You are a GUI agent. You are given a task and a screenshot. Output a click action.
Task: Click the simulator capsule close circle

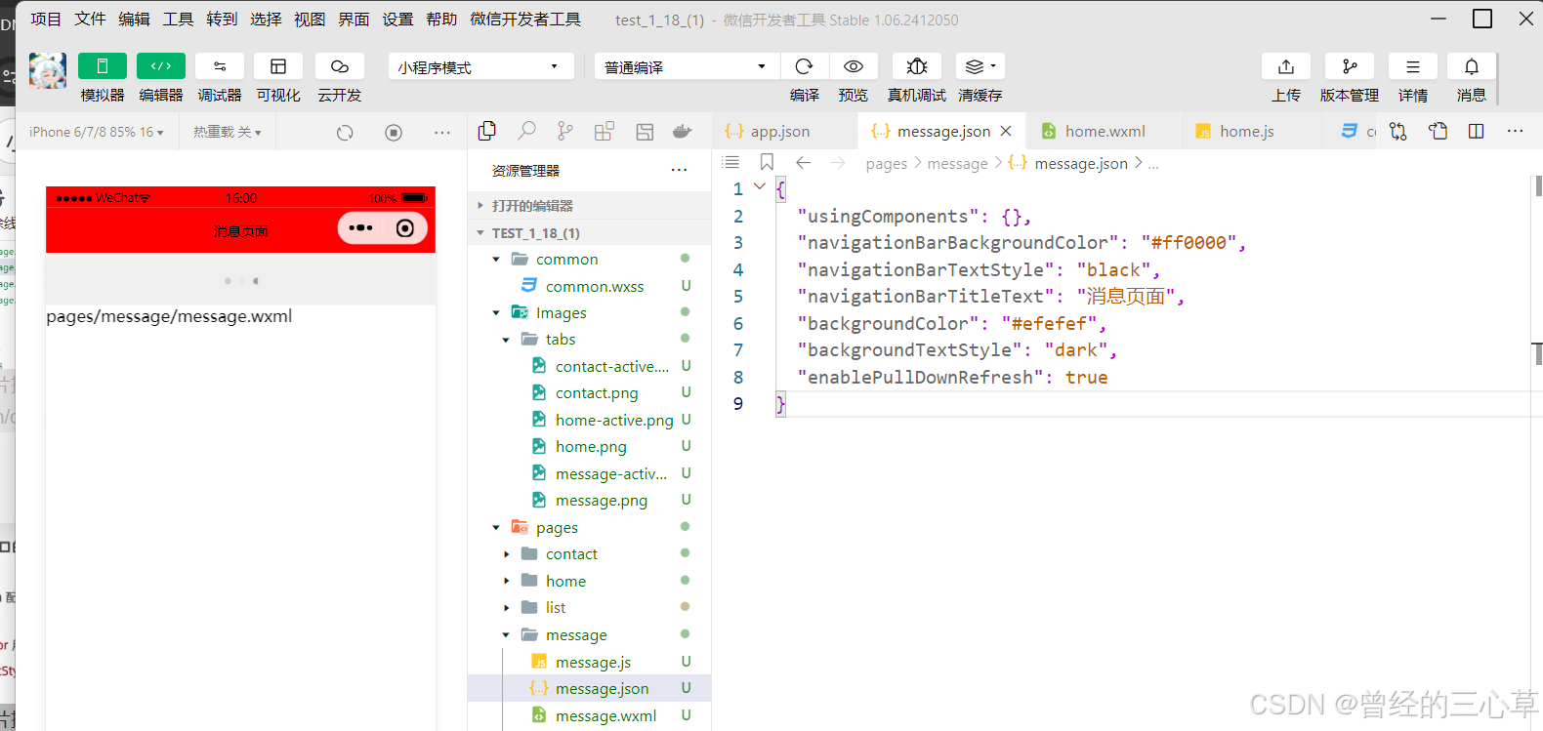pos(405,228)
